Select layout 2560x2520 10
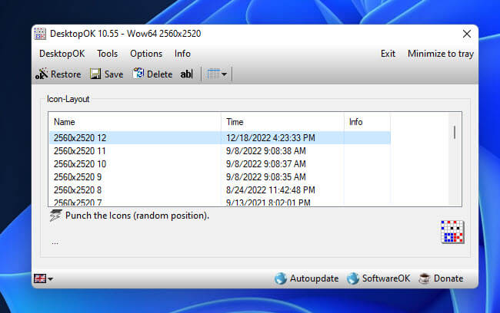The width and height of the screenshot is (500, 313). (x=220, y=164)
